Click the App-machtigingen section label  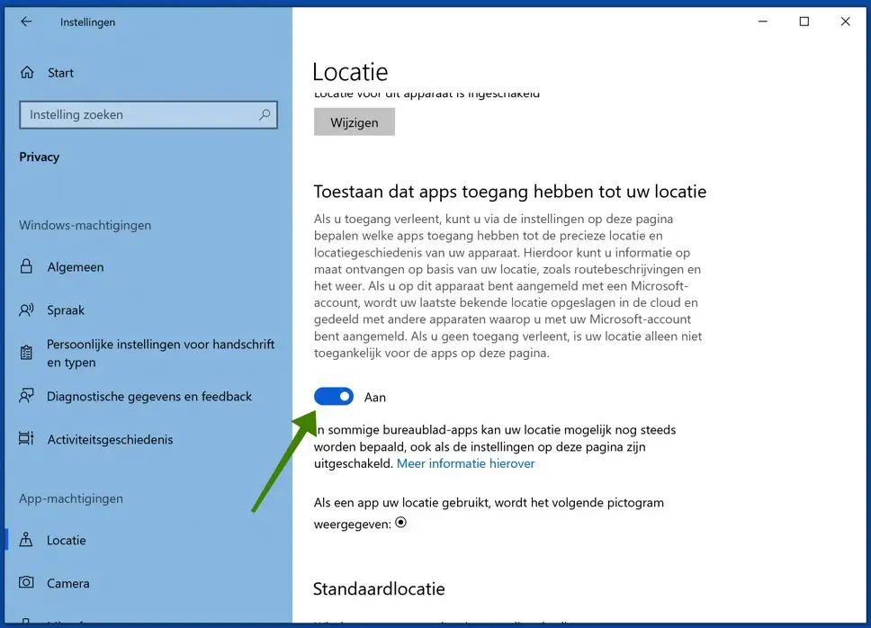pos(71,498)
